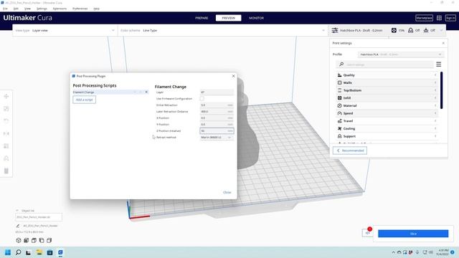Open the View menu
Screen dimensions: 459x258
[27, 9]
